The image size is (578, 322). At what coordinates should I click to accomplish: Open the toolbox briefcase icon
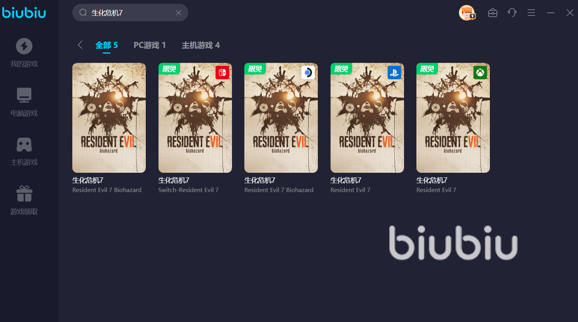493,13
